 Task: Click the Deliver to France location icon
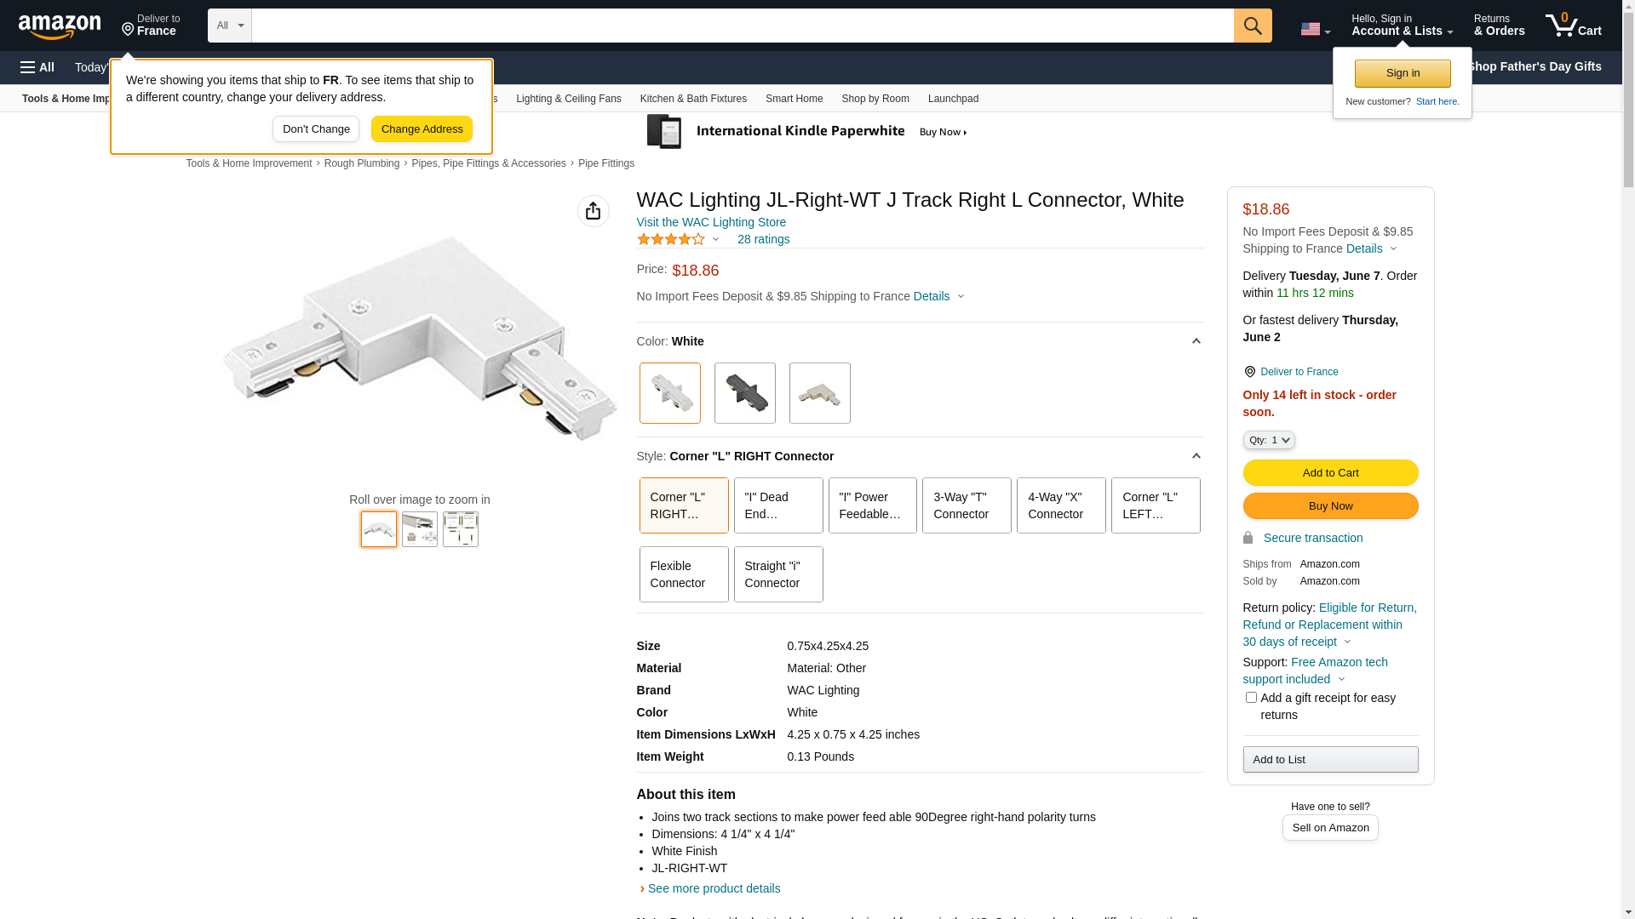click(x=1249, y=372)
